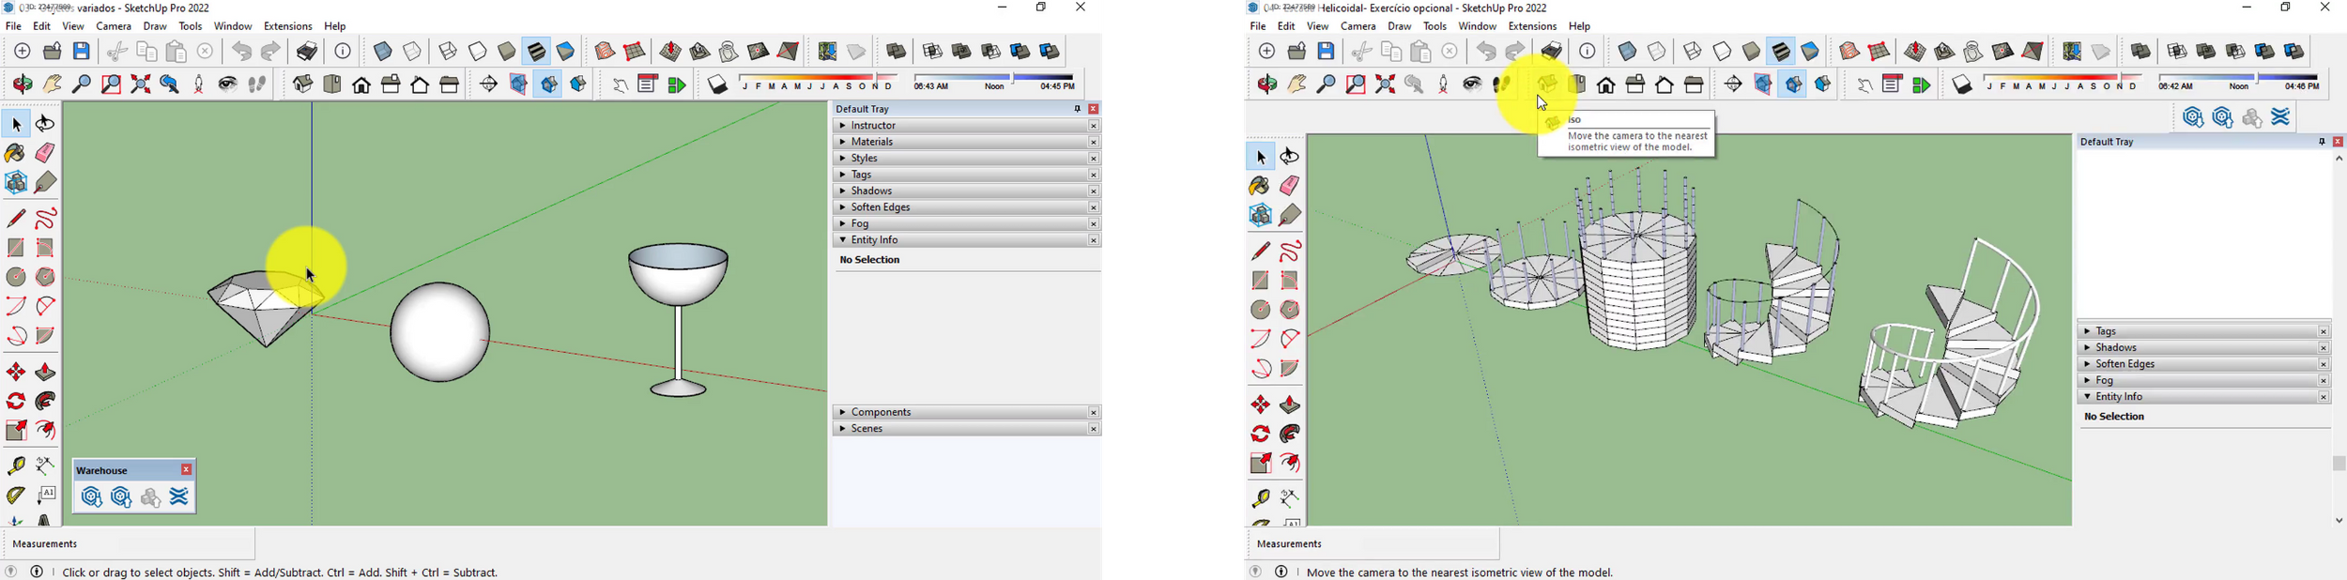
Task: Toggle auto-hide pin on the variados Default Tray
Action: click(x=1076, y=109)
